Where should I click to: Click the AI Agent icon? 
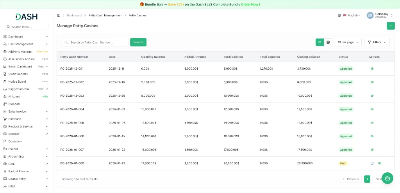(x=5, y=97)
